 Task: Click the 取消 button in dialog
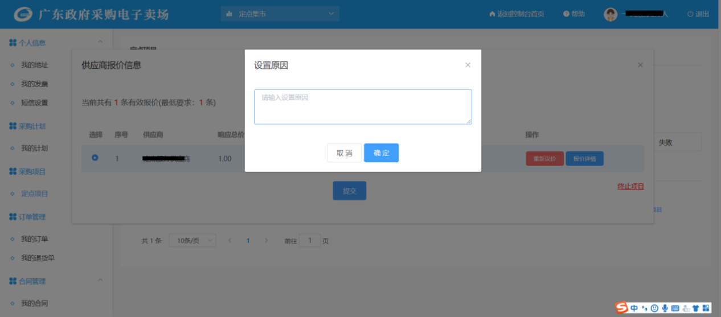point(344,153)
